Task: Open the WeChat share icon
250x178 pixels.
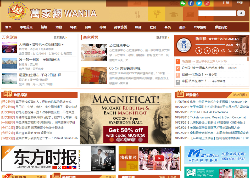Action: 183,3
